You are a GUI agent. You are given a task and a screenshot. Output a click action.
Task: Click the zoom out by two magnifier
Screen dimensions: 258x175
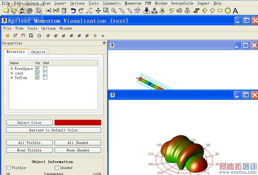[130, 11]
